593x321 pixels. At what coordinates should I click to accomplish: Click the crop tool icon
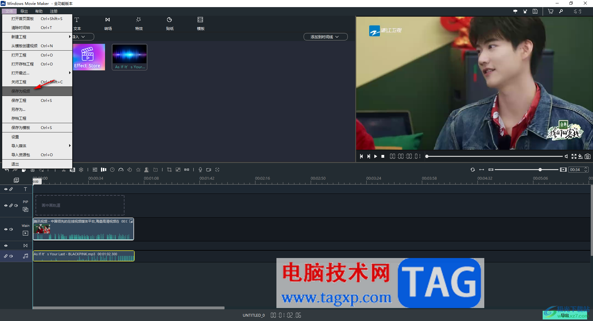click(169, 170)
